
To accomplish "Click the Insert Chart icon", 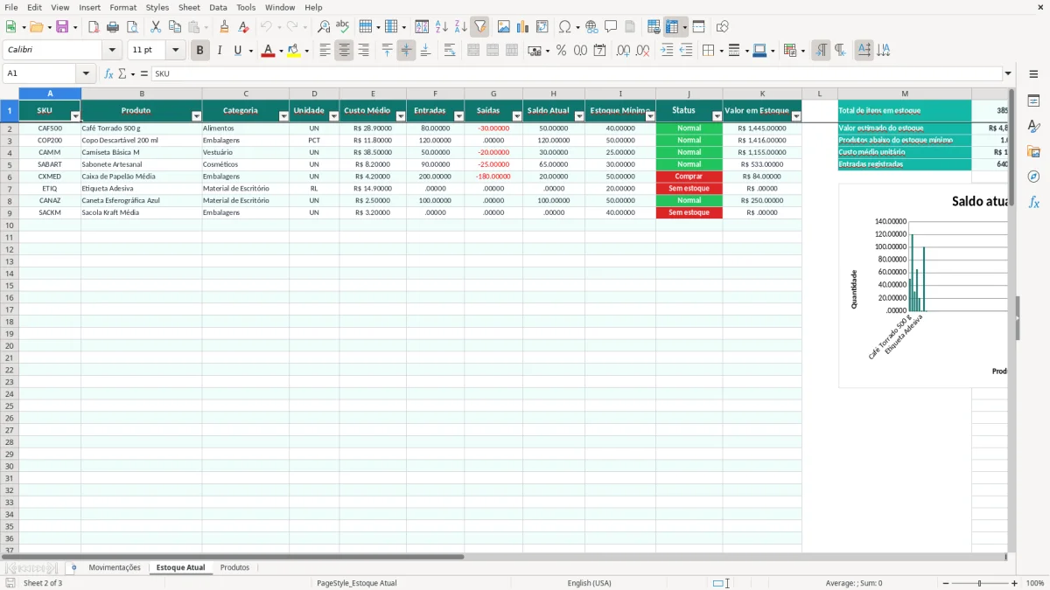I will 523,27.
